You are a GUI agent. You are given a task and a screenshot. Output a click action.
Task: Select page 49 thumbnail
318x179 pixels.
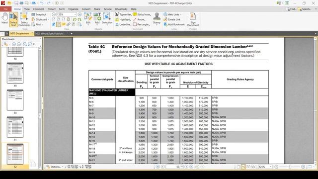(15, 73)
